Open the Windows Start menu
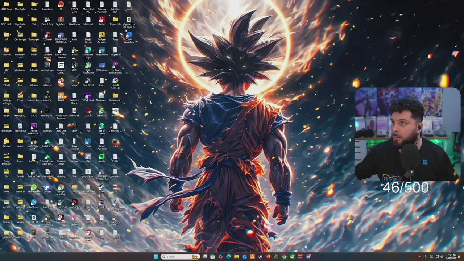464x261 pixels. tap(156, 257)
